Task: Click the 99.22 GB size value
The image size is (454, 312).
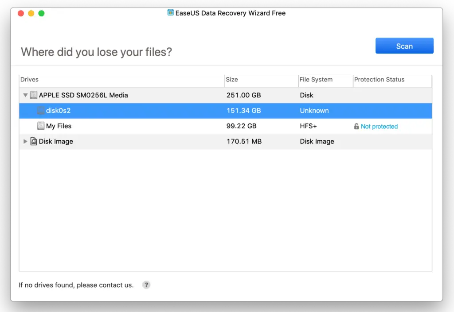Action: tap(242, 126)
